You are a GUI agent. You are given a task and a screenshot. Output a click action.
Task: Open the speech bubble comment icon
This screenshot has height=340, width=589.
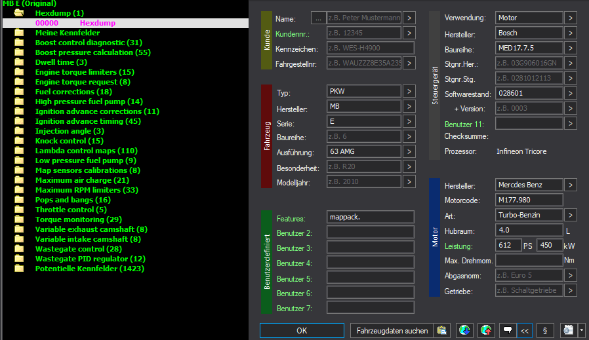[x=508, y=331]
